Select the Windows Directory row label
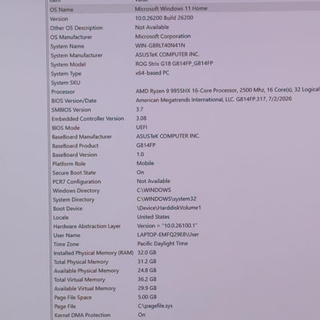 [x=76, y=191]
